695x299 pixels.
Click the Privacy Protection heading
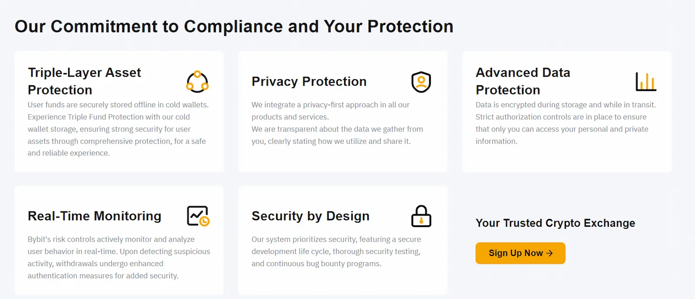[309, 82]
